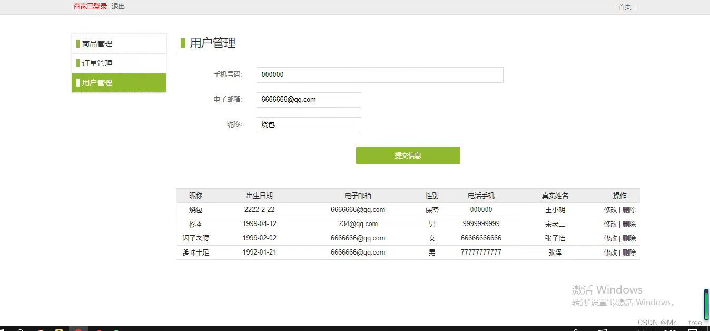Click the 电子邮箱 input field
710x331 pixels.
[309, 100]
